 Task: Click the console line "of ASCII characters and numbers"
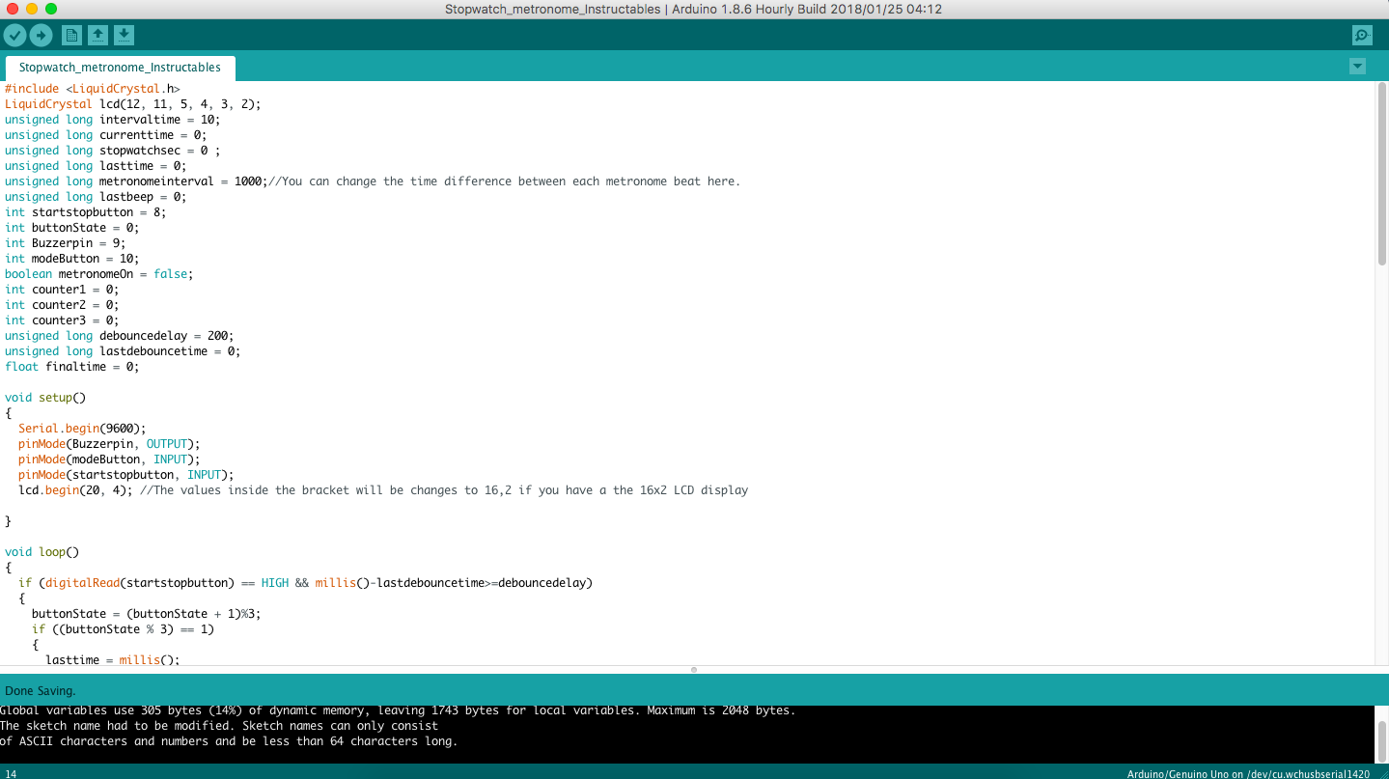pos(229,741)
